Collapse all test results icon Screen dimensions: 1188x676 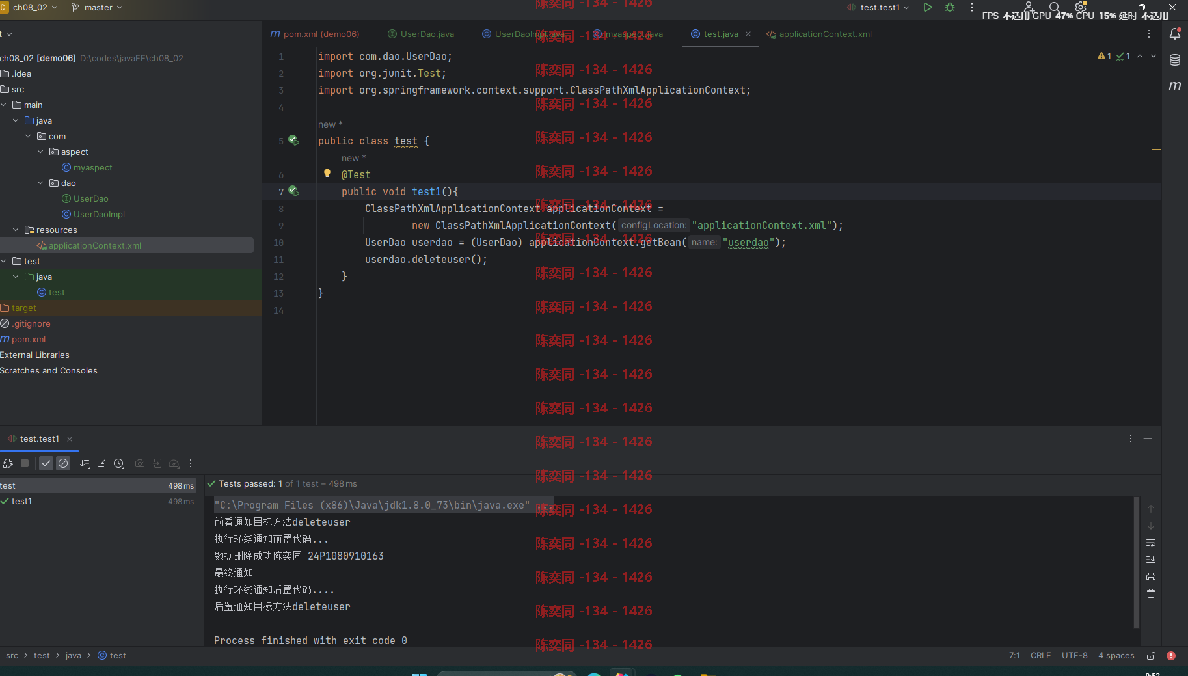[x=101, y=463]
